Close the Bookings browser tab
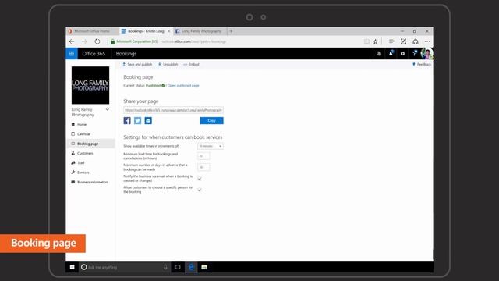This screenshot has width=499, height=281. [168, 31]
